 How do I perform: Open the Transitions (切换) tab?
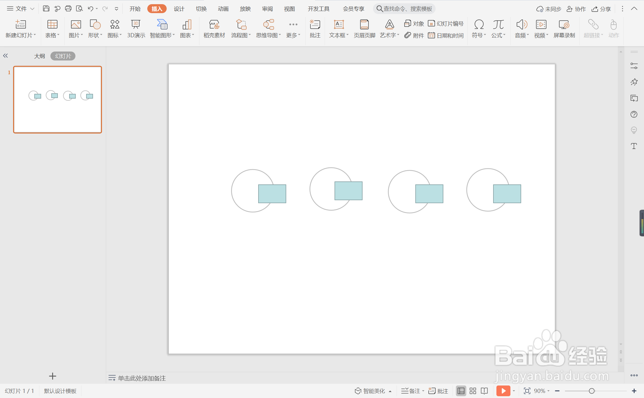point(201,9)
